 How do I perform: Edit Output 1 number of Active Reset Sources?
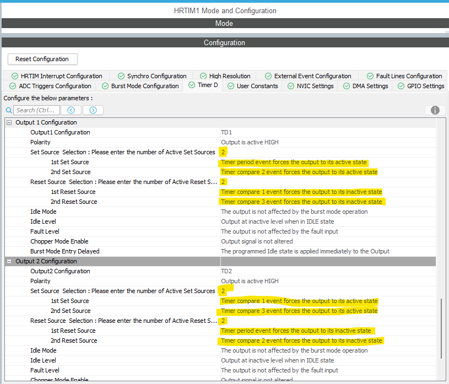pyautogui.click(x=328, y=182)
